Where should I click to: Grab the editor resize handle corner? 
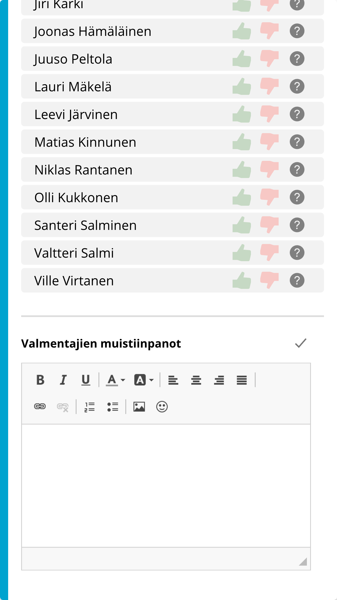[x=303, y=562]
